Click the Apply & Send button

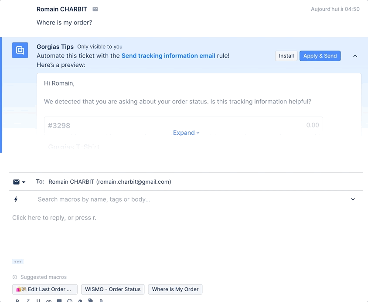click(x=320, y=56)
